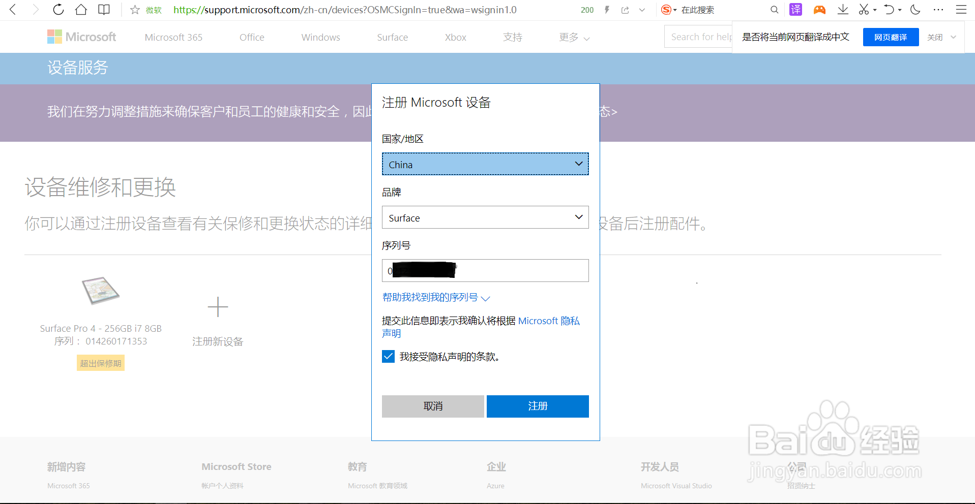Open the three-dots more tools icon

(938, 10)
